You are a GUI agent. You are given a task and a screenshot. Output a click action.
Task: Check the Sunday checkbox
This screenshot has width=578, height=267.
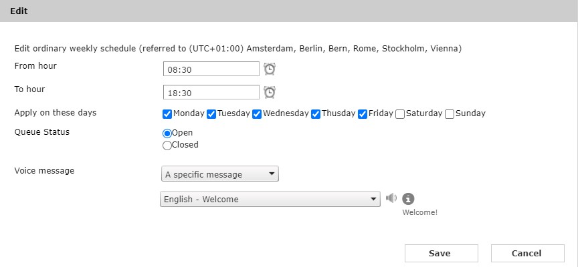[x=450, y=113]
